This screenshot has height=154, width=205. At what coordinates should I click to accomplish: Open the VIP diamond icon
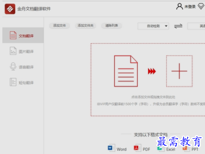pos(201,6)
